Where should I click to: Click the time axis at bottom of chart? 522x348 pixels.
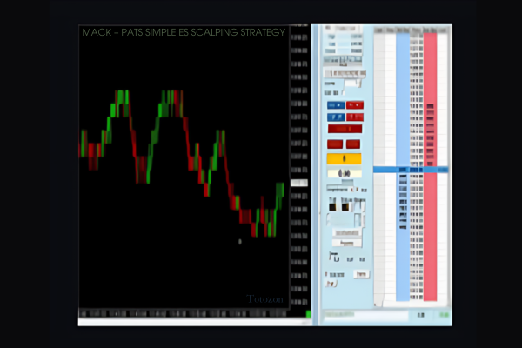click(191, 312)
